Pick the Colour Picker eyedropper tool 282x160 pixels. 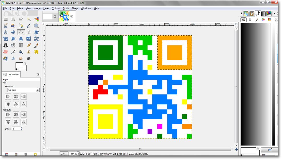[29, 26]
